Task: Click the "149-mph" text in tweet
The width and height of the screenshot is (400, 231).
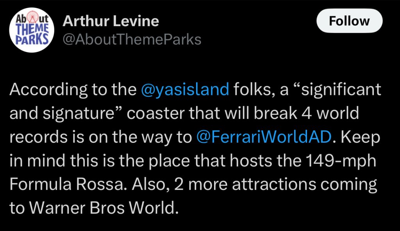Action: tap(341, 161)
